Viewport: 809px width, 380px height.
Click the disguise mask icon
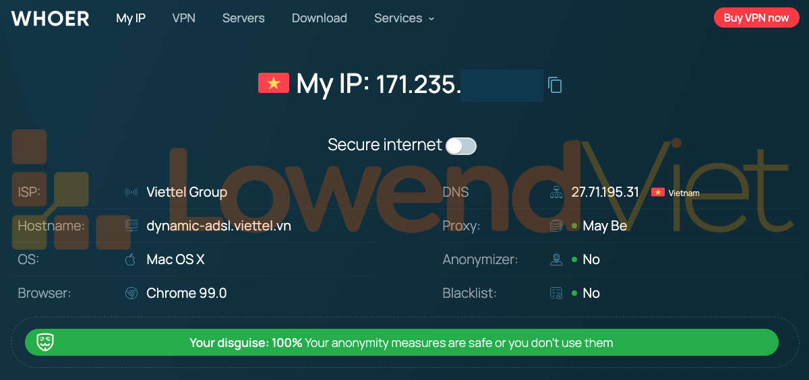[x=45, y=342]
